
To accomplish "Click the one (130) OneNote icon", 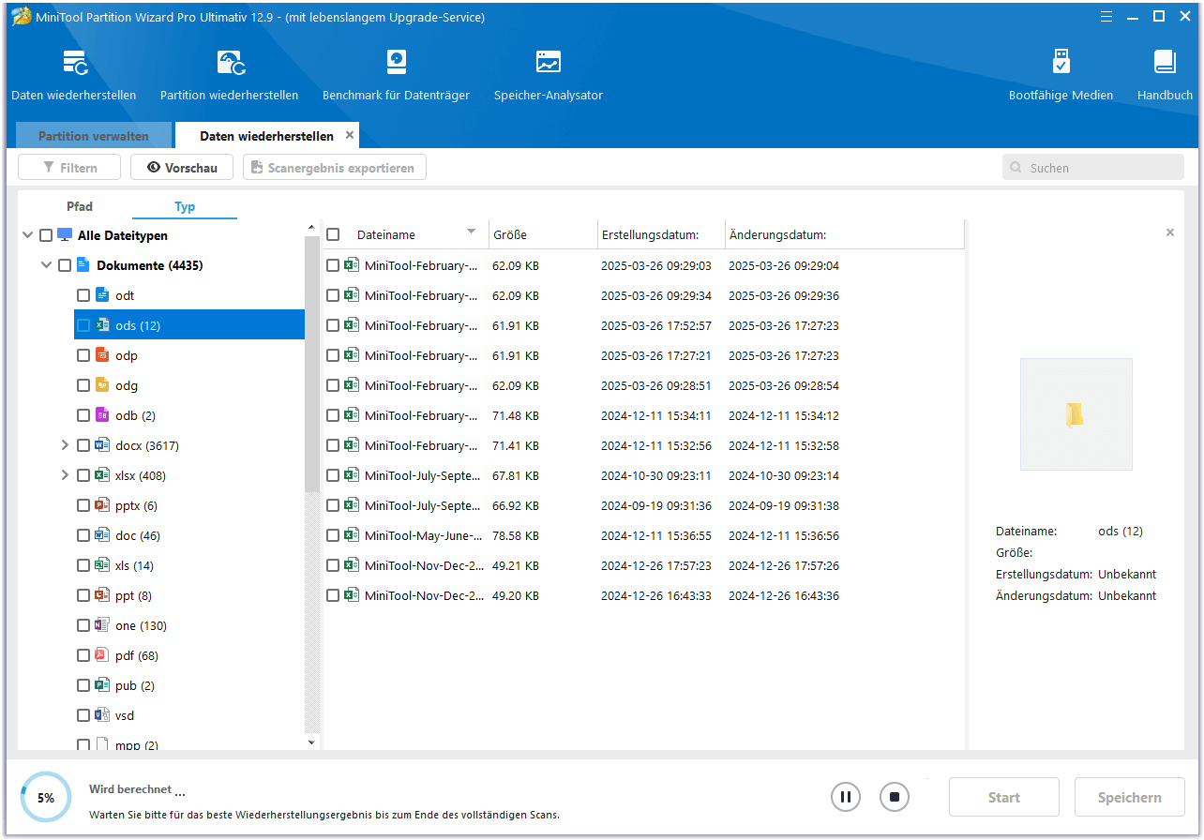I will coord(102,625).
